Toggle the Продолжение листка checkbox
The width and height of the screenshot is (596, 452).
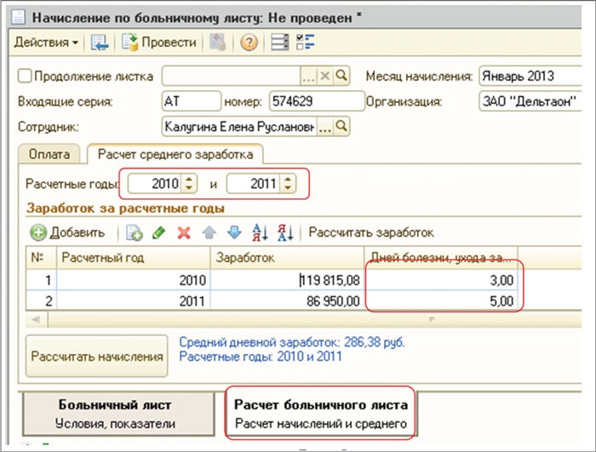tap(25, 76)
